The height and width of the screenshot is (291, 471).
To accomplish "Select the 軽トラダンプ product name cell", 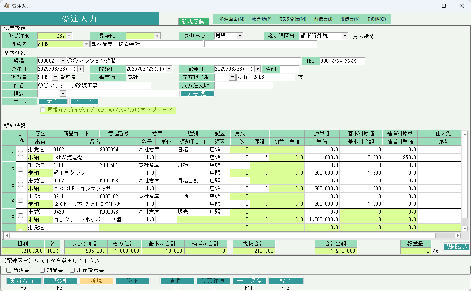I will [x=95, y=173].
